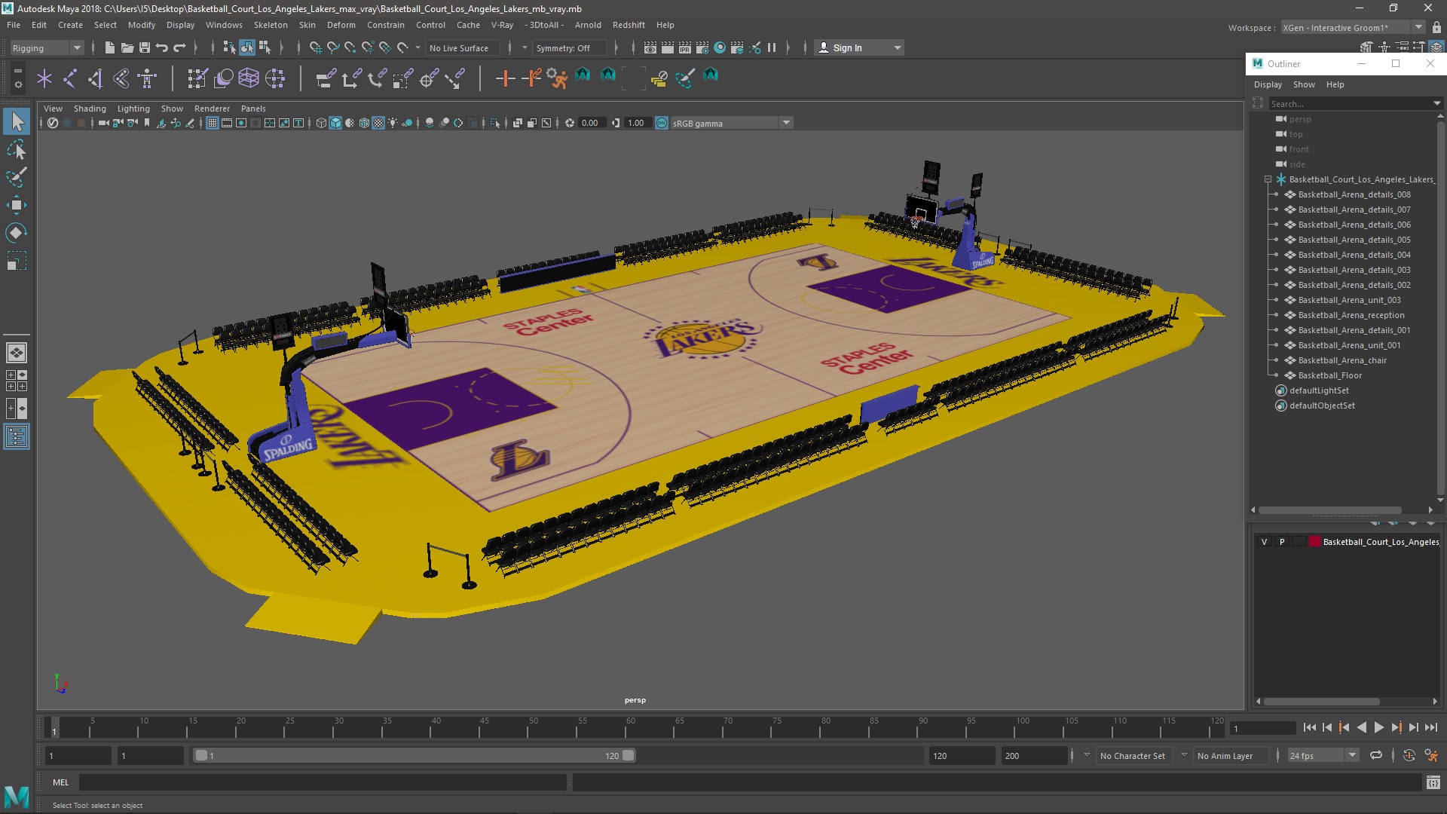Click the Outliner horizontal scrollbar
Screen dimensions: 1447x814
click(x=1330, y=510)
